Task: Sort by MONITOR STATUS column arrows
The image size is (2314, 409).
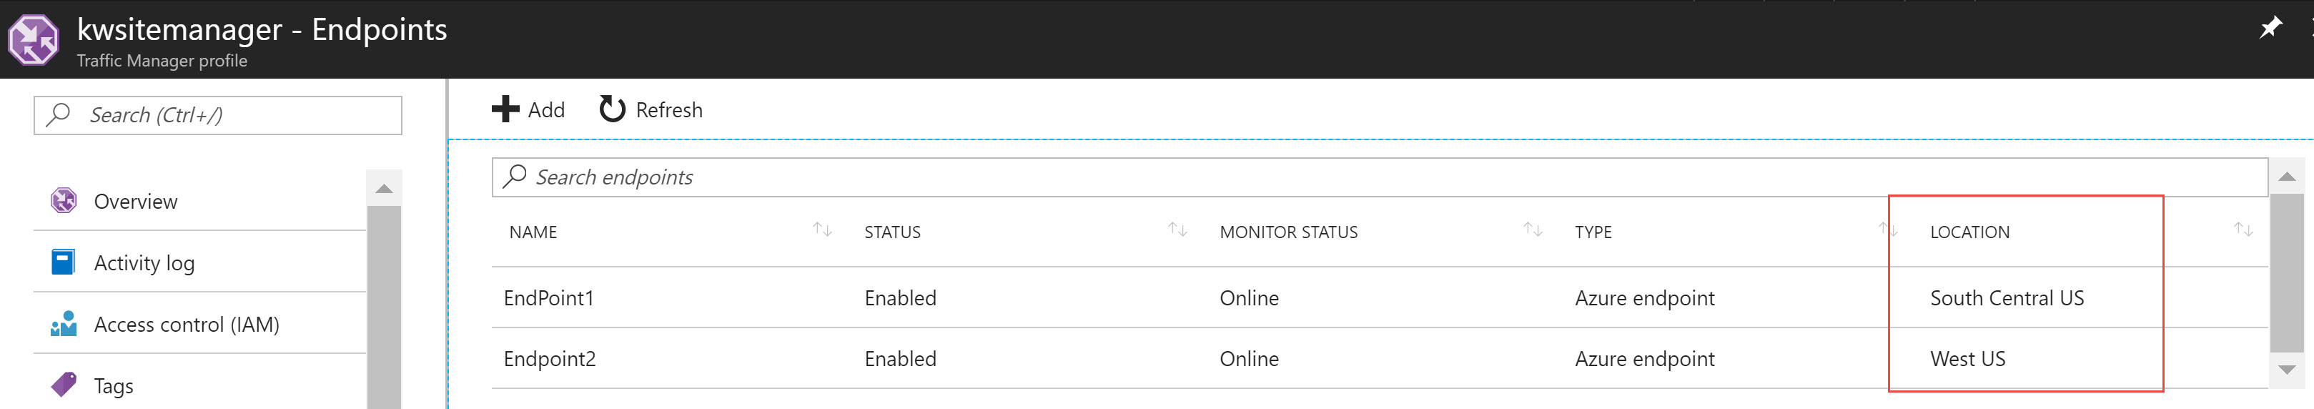Action: (x=1533, y=230)
